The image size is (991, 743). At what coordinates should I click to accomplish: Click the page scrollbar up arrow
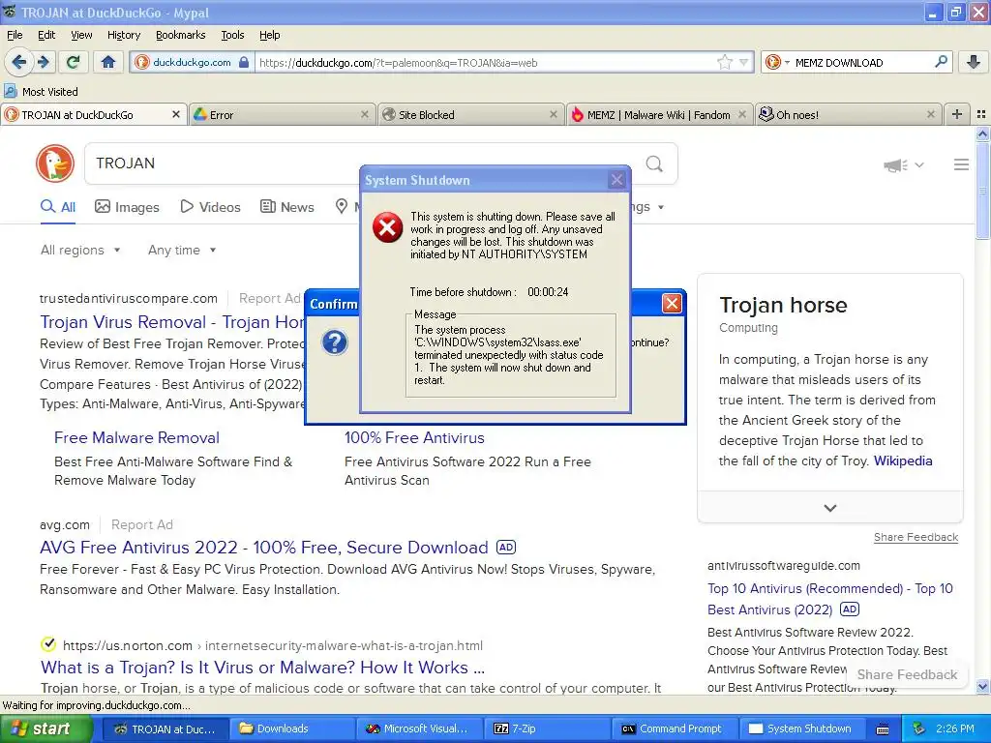coord(982,134)
